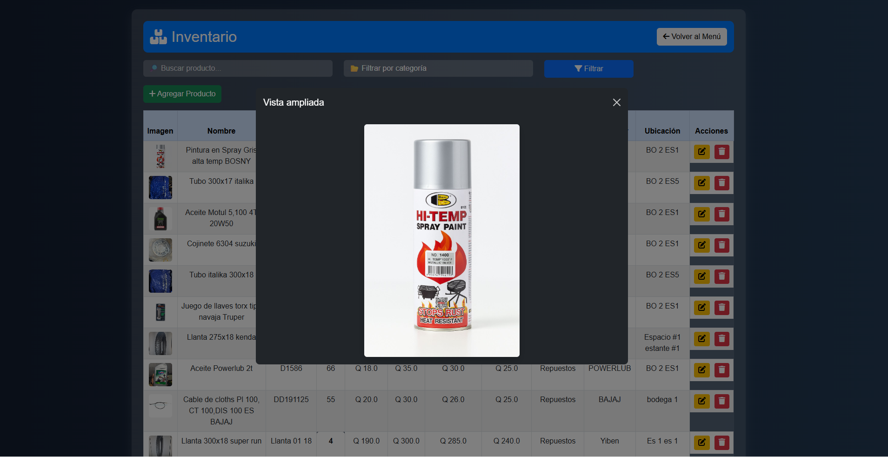Edit the Cojinete 6304 suzuki row
Screen dimensions: 888x457
(702, 245)
